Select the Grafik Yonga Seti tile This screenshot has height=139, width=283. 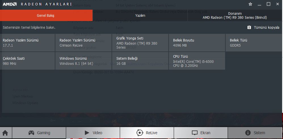tap(140, 43)
